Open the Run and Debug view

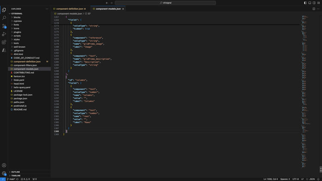(4, 34)
